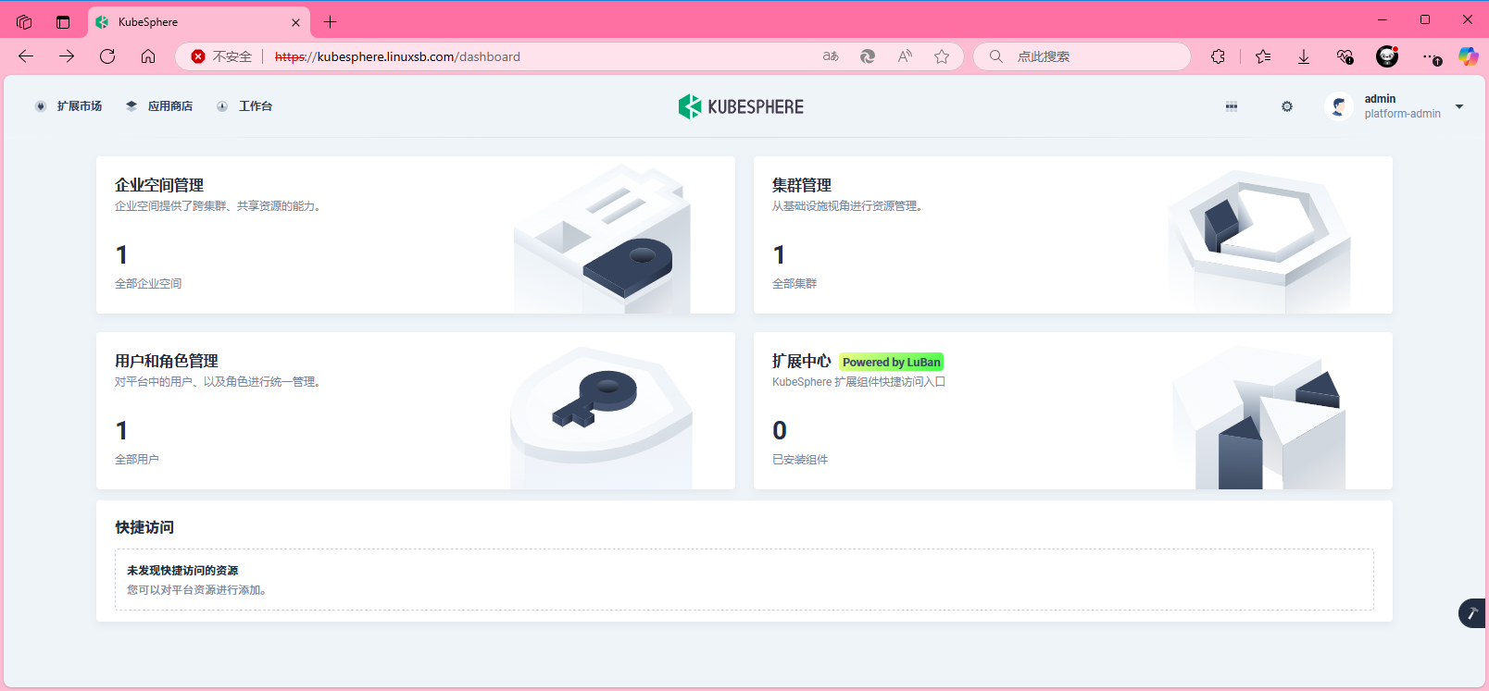Go forward in the browser

click(67, 56)
